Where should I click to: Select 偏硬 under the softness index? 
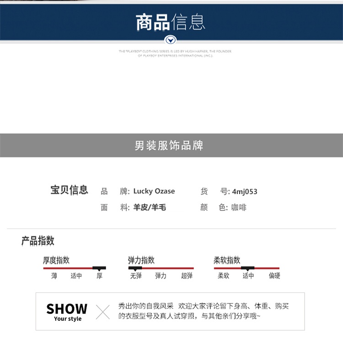[x=274, y=276]
